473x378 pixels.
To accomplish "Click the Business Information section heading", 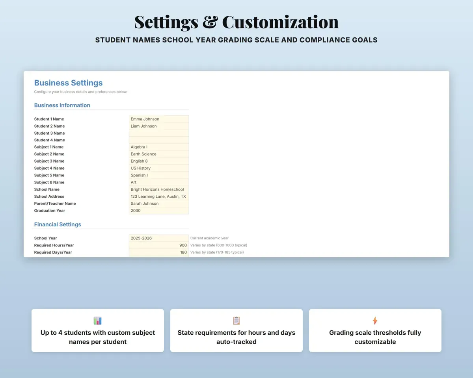I will click(x=62, y=105).
